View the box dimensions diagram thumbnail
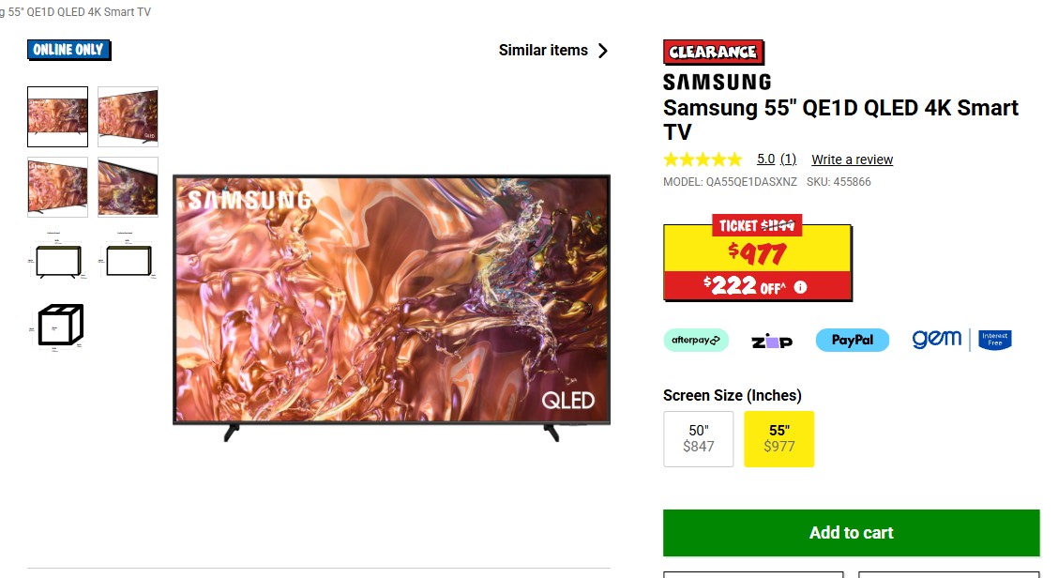Image resolution: width=1058 pixels, height=578 pixels. tap(59, 327)
